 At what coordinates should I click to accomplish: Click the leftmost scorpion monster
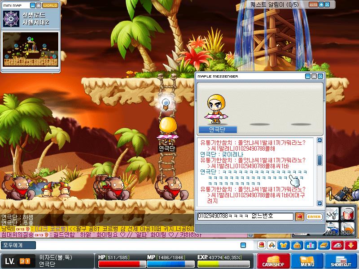[18, 187]
